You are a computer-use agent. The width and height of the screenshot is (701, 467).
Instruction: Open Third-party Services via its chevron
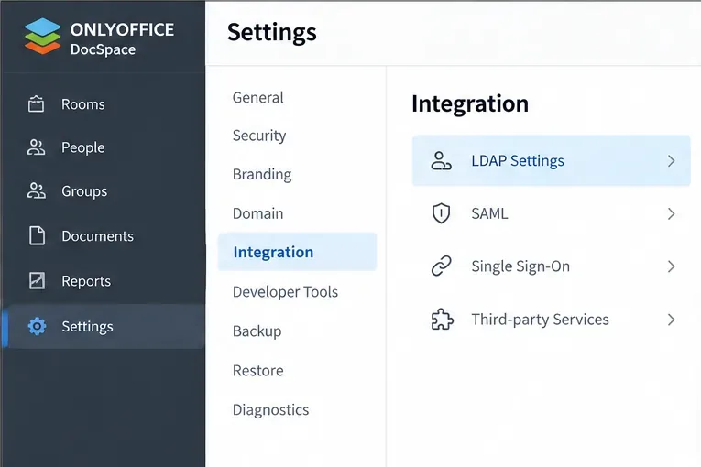[671, 320]
